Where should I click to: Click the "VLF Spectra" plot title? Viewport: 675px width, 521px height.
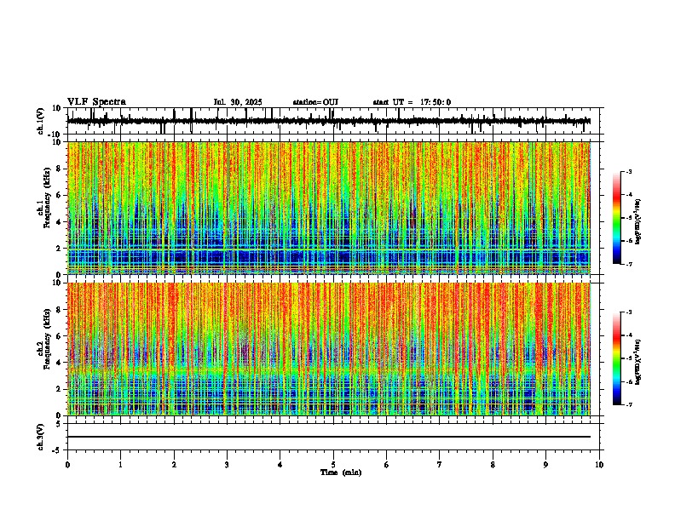click(96, 102)
